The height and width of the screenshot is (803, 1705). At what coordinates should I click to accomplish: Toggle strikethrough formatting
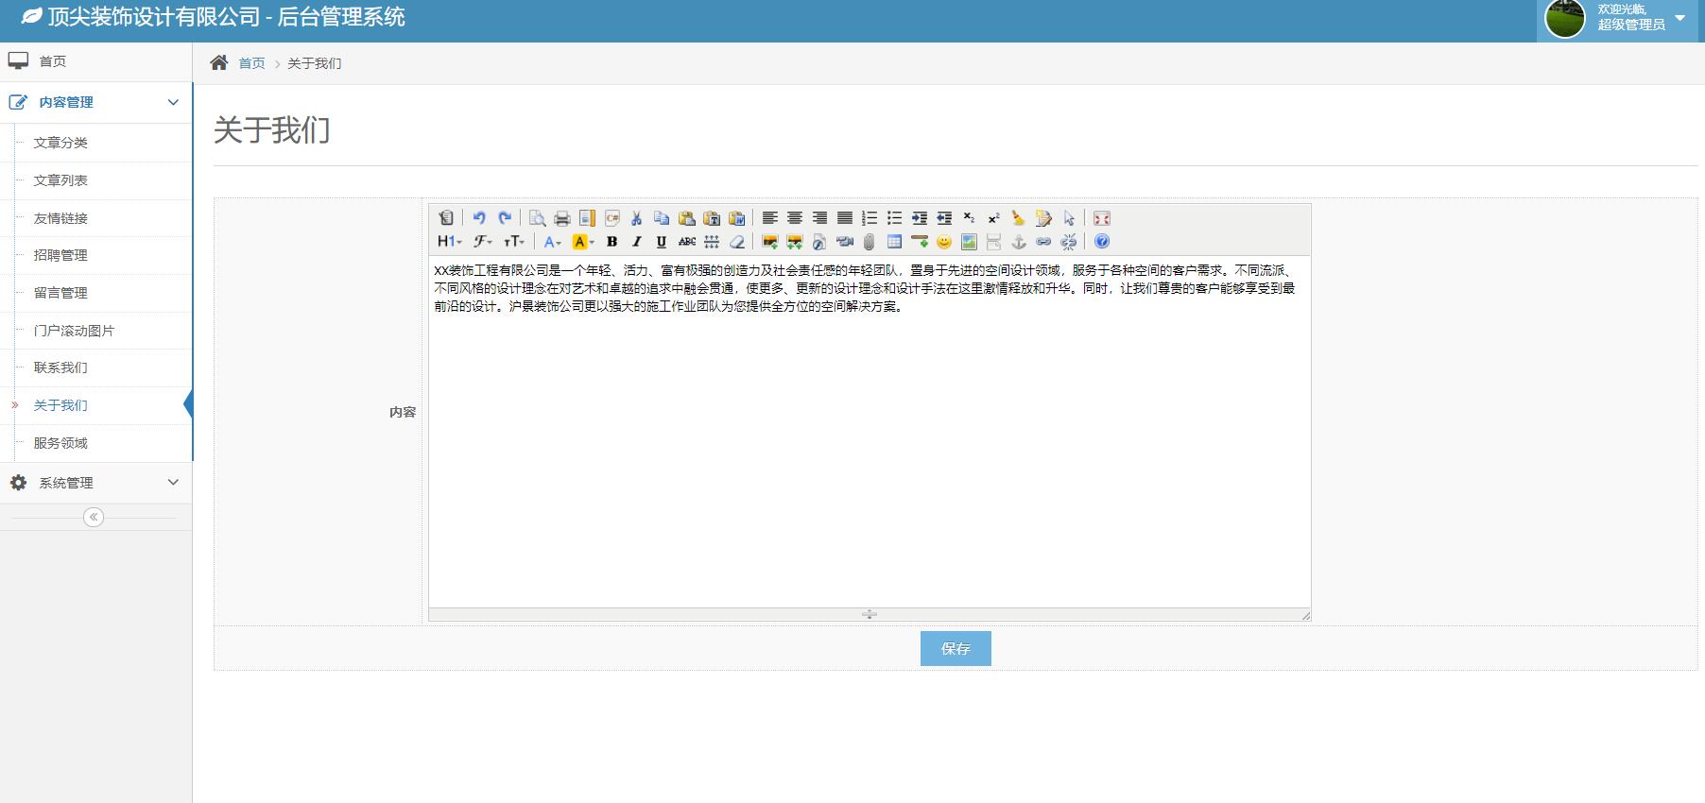tap(687, 242)
